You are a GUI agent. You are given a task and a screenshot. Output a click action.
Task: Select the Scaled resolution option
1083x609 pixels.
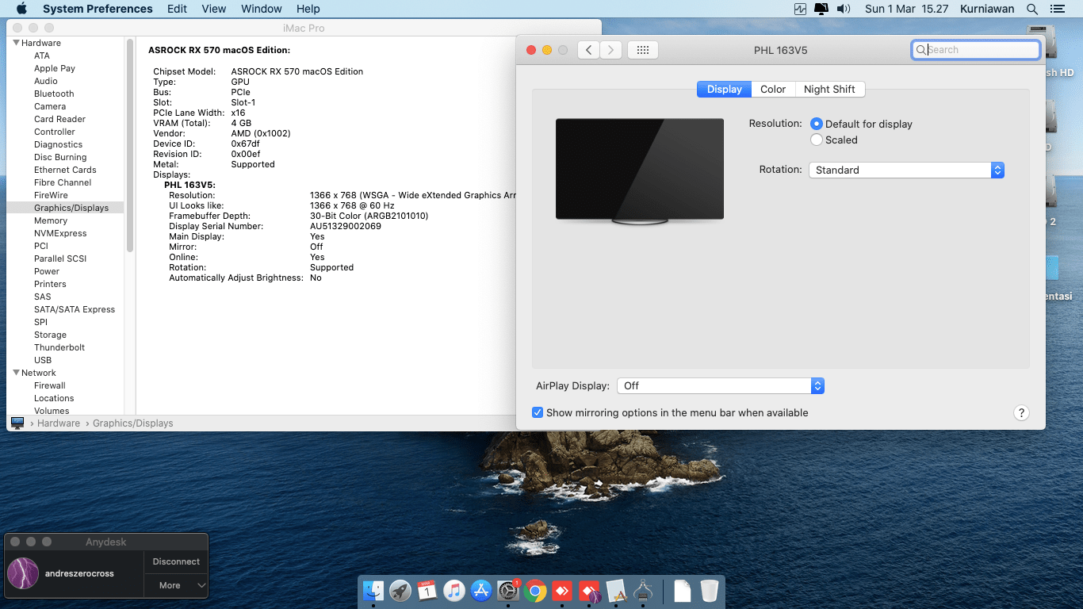pyautogui.click(x=817, y=140)
